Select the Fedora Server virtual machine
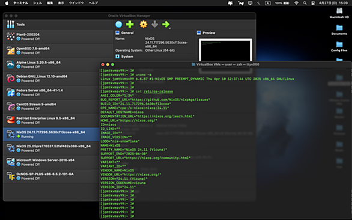352x220 pixels. 52,93
